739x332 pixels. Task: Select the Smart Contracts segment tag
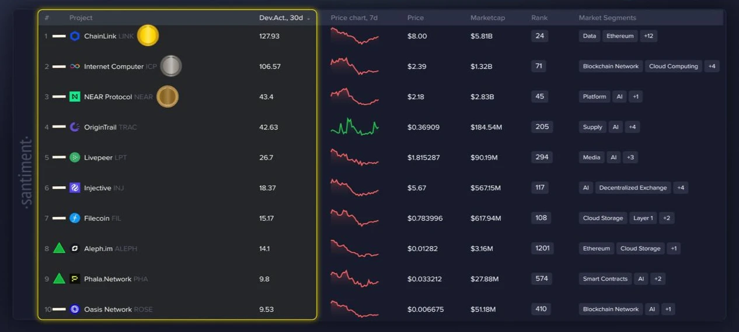click(x=605, y=279)
